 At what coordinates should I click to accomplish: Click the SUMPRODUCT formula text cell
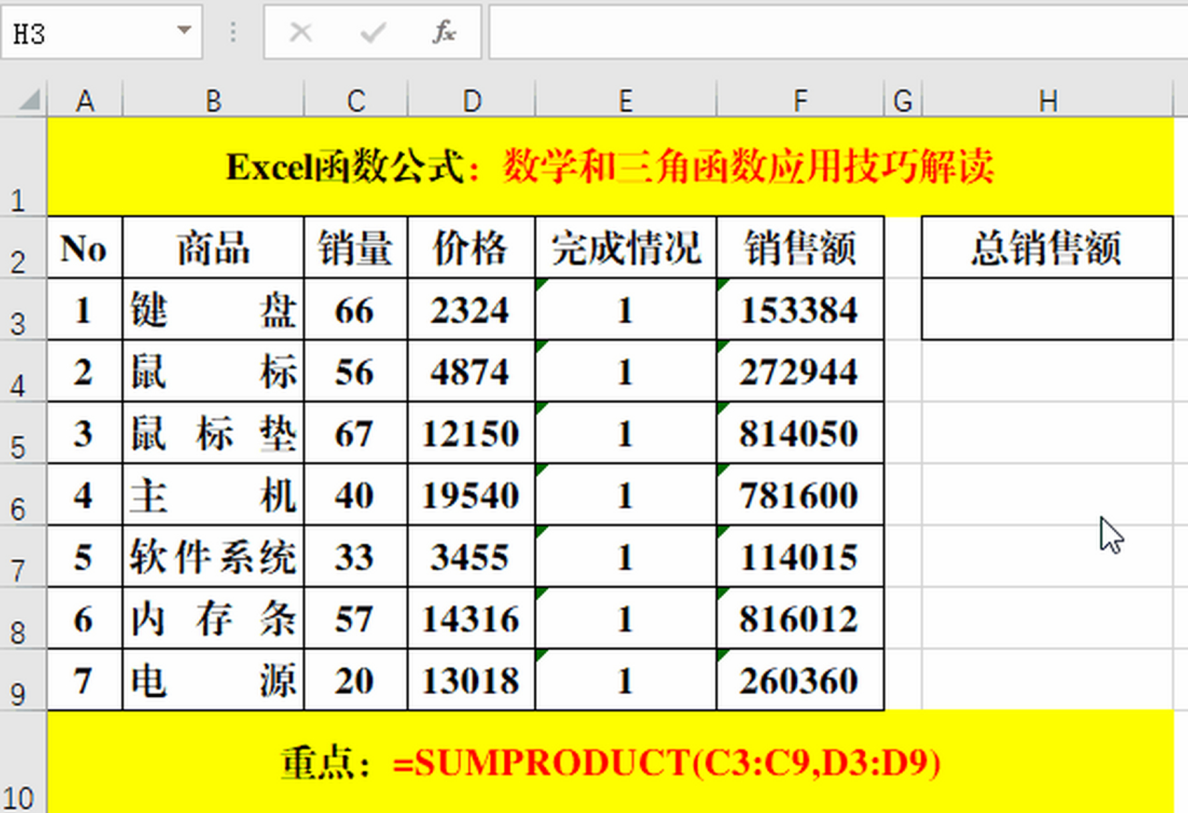pyautogui.click(x=610, y=762)
